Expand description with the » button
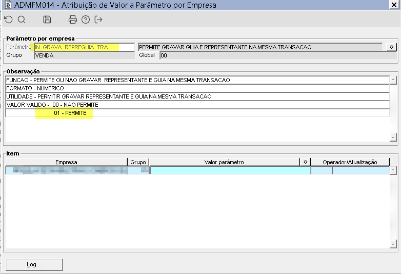The width and height of the screenshot is (401, 274). coord(391,47)
